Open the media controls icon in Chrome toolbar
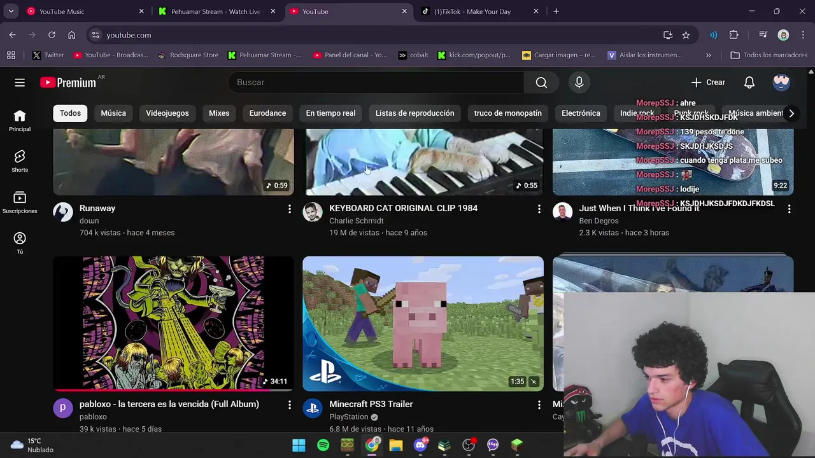 click(763, 35)
